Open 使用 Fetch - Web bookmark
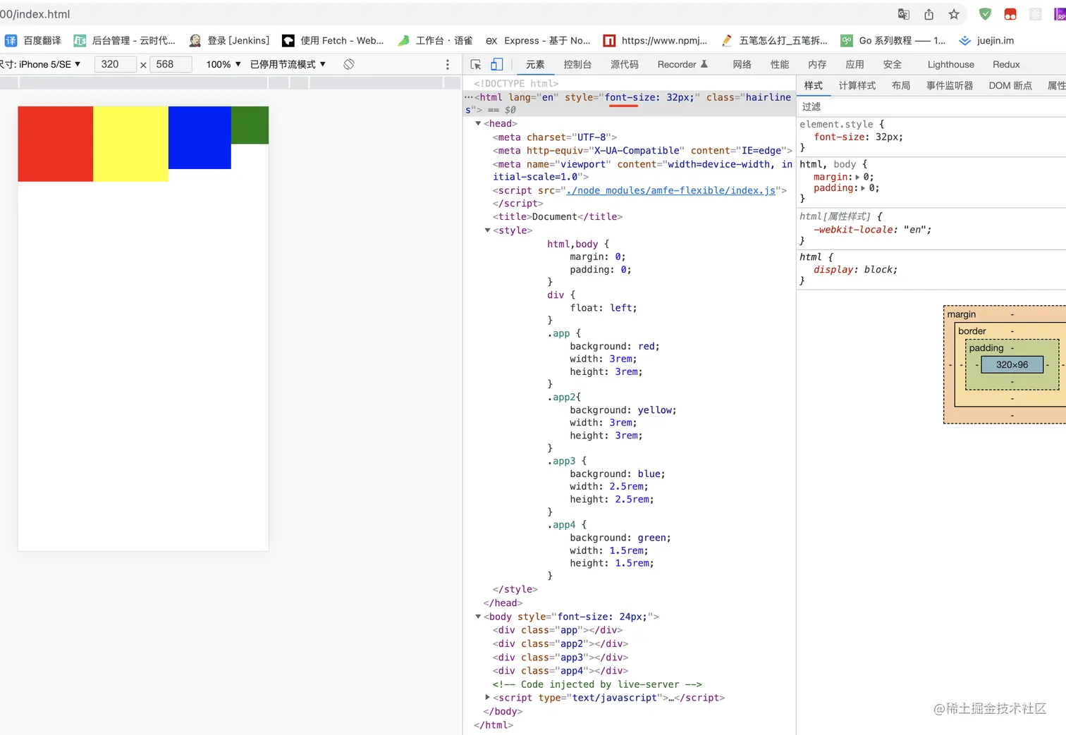The height and width of the screenshot is (735, 1066). click(x=333, y=41)
